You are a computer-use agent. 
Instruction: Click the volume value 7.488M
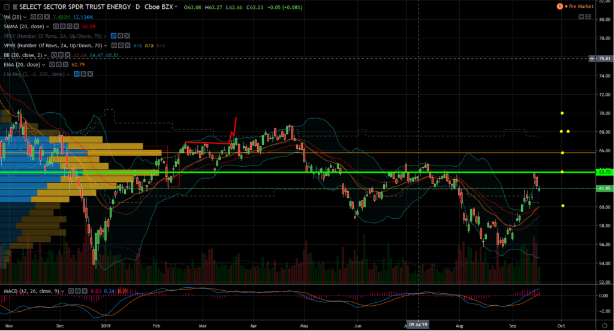coord(62,17)
